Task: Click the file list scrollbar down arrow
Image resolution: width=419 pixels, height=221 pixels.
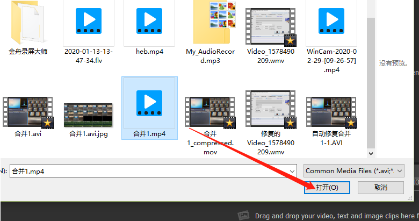Action: 371,154
